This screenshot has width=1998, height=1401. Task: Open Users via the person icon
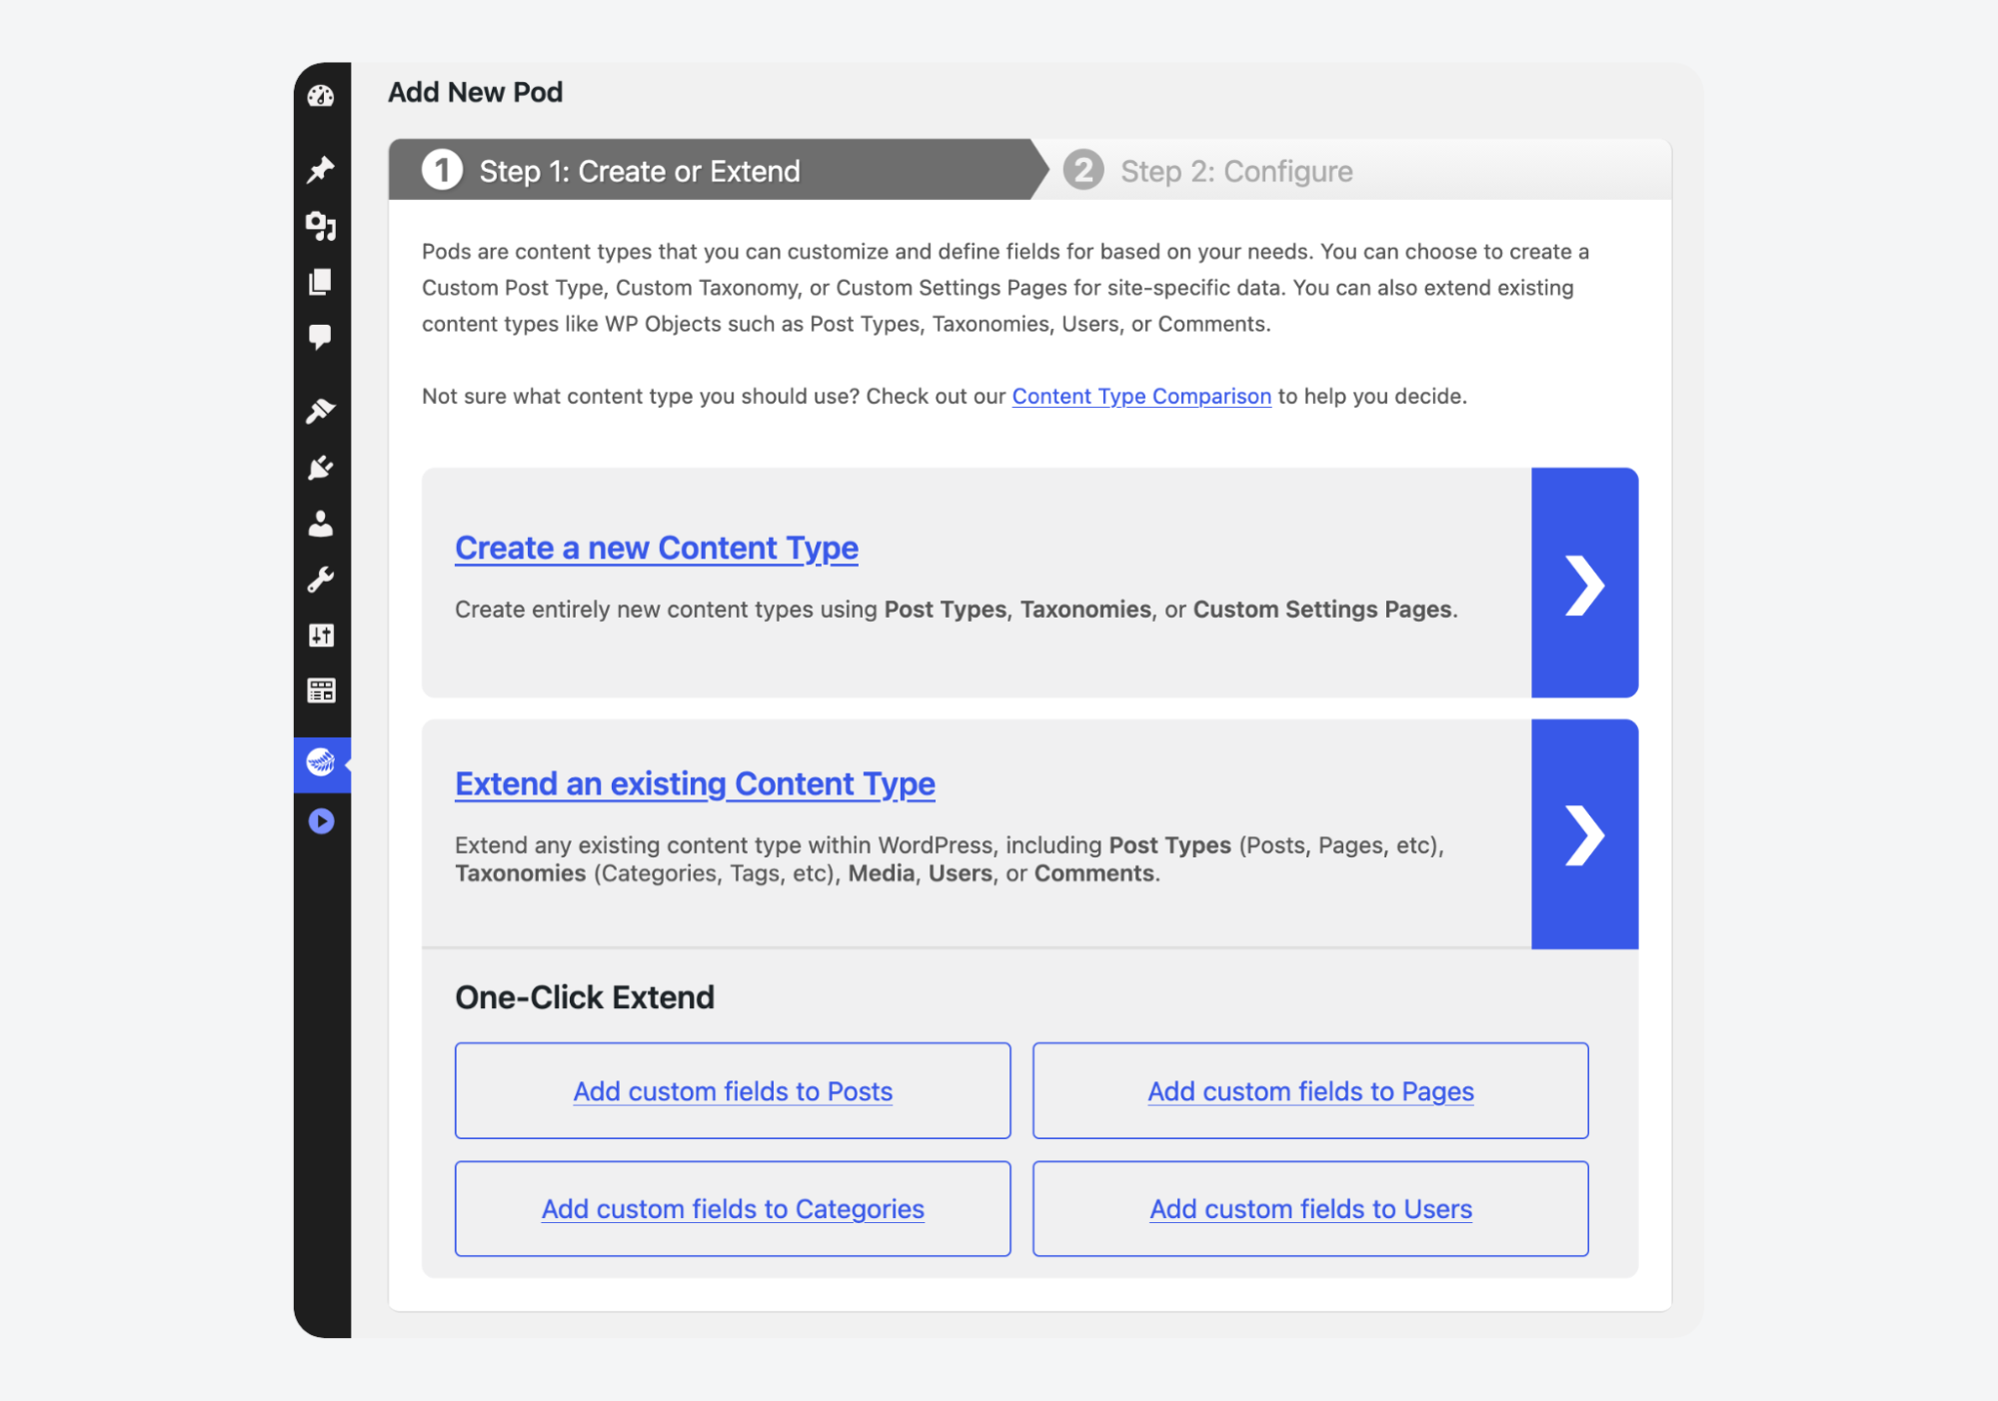[321, 524]
